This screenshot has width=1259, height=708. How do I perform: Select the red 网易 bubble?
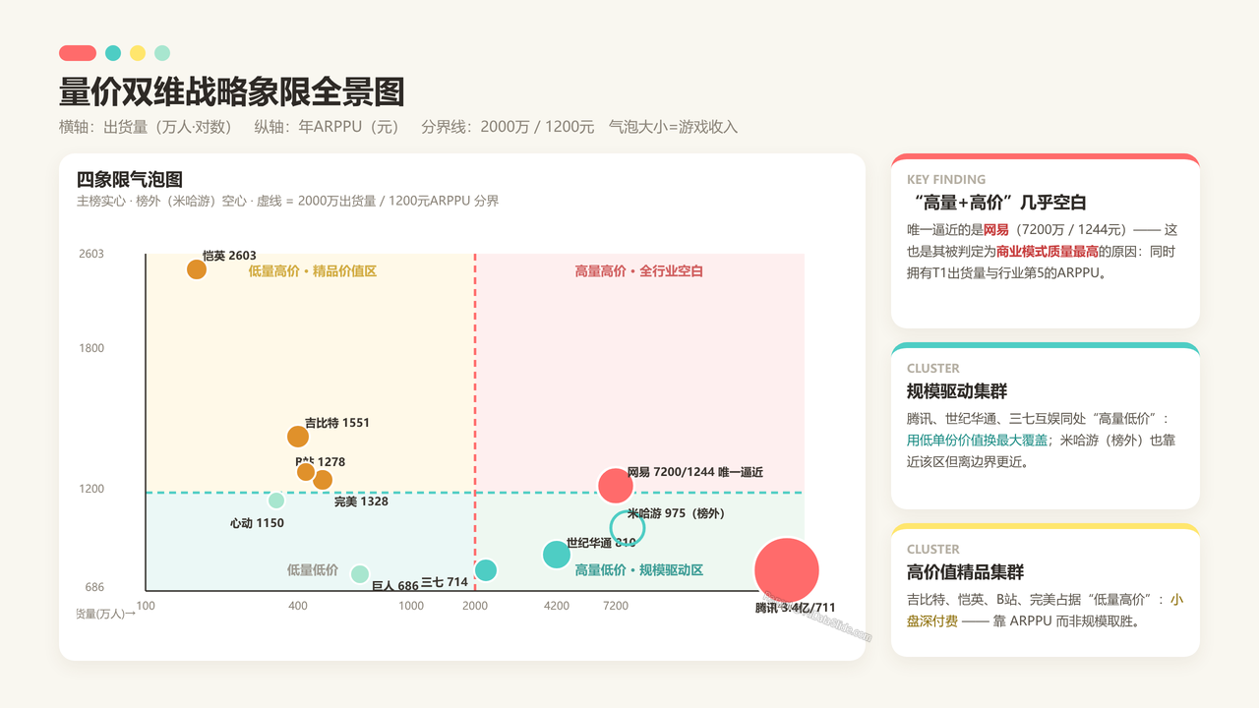(616, 486)
